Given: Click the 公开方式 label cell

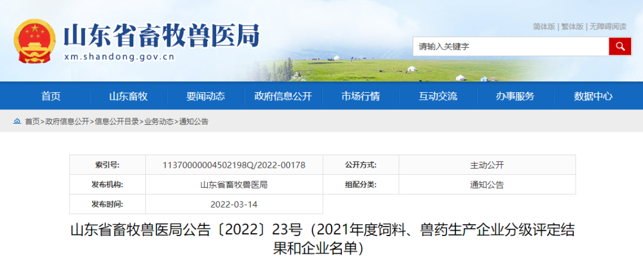Looking at the screenshot, I should [361, 165].
